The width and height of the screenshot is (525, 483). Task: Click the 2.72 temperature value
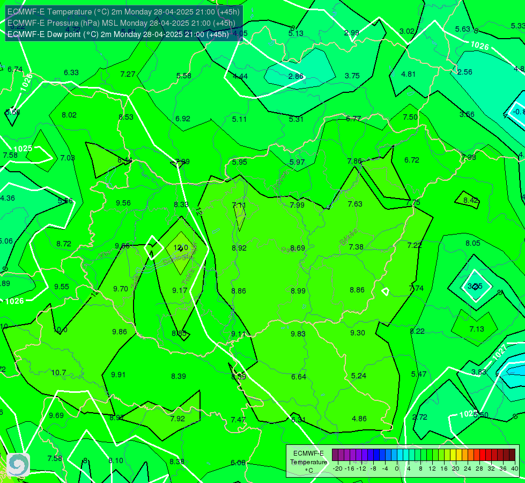420,417
